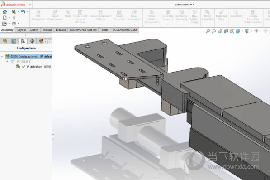270x180 pixels.
Task: Click the Update SpeedPak Subassemblies tool
Action: tap(253, 17)
